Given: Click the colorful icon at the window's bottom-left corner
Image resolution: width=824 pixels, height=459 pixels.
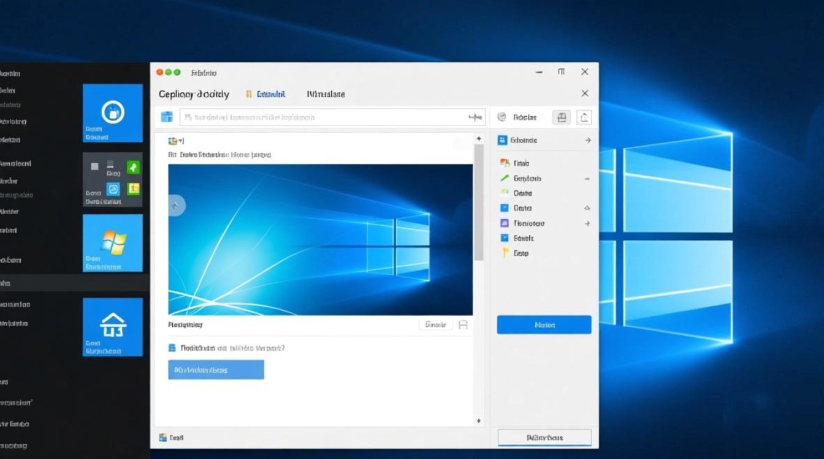Looking at the screenshot, I should click(162, 438).
